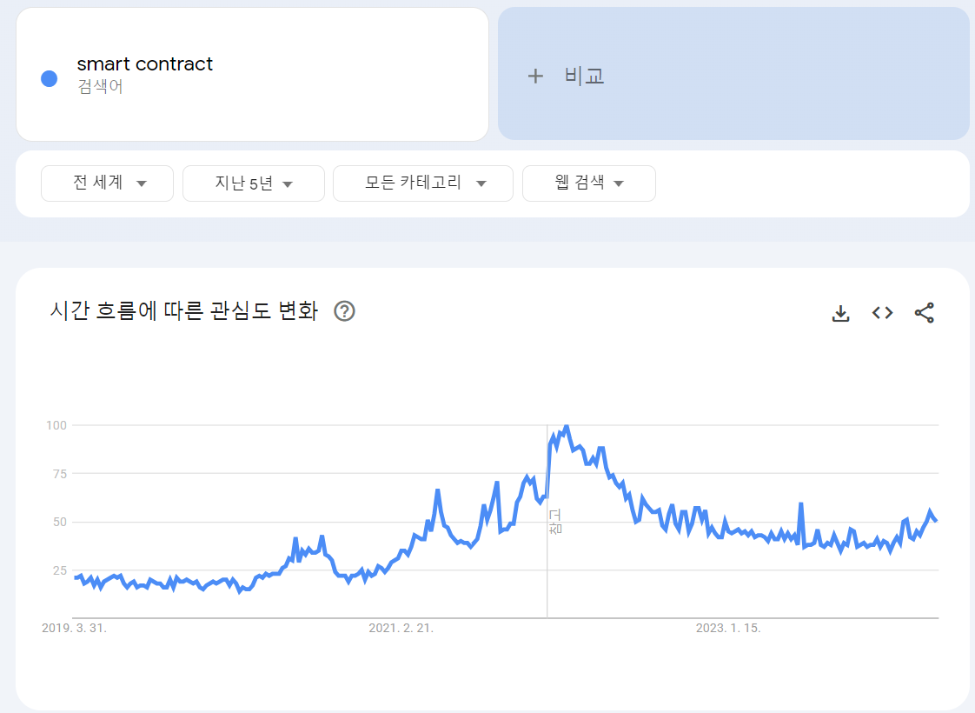Open the category dropdown 모든 카테고리
The height and width of the screenshot is (713, 975).
coord(422,183)
